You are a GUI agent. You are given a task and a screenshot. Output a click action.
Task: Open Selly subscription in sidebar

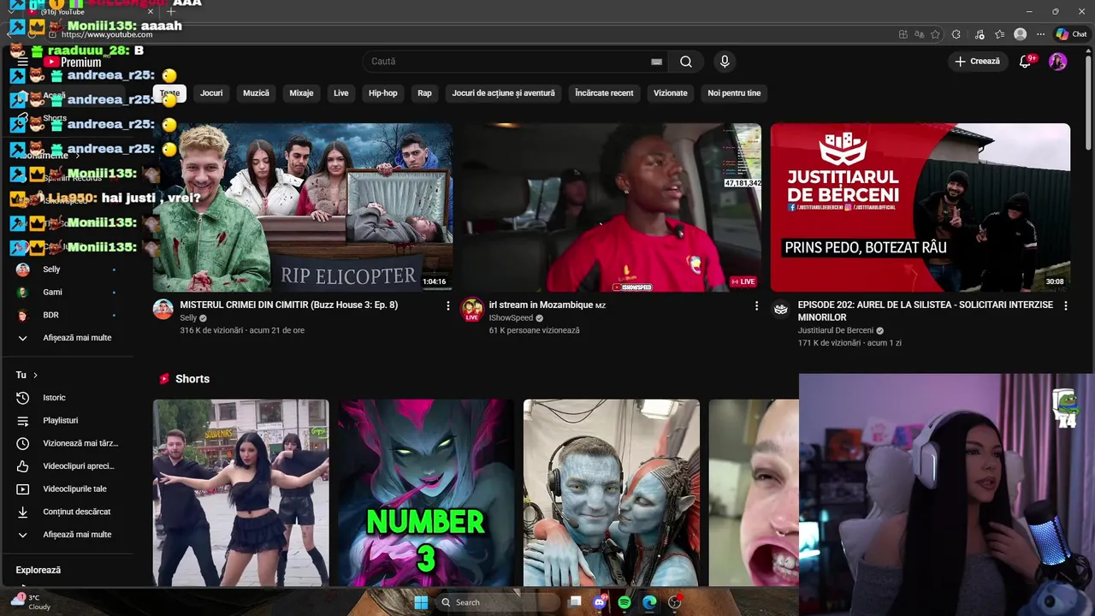(x=68, y=269)
